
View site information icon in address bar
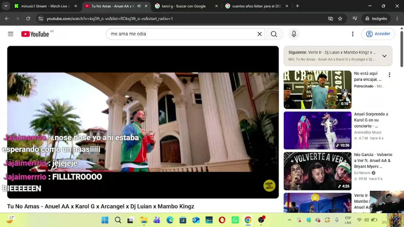tap(40, 19)
